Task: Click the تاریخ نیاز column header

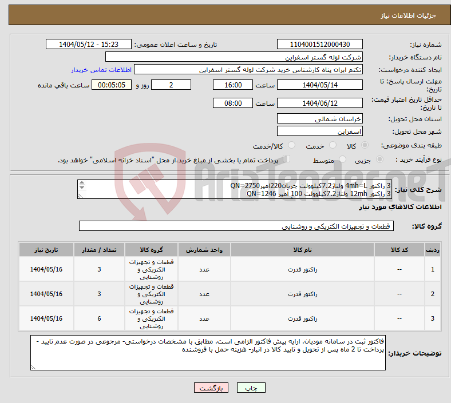Action: coord(46,250)
